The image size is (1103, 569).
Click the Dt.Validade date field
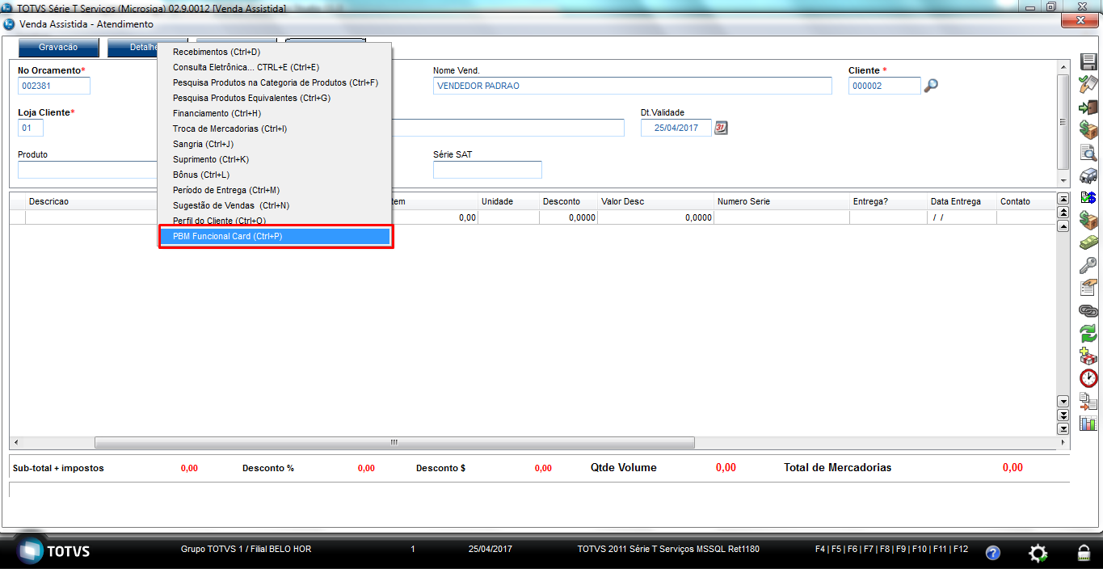[676, 128]
